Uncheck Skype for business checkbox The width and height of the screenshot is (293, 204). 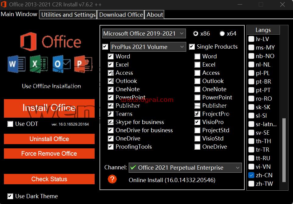point(111,122)
